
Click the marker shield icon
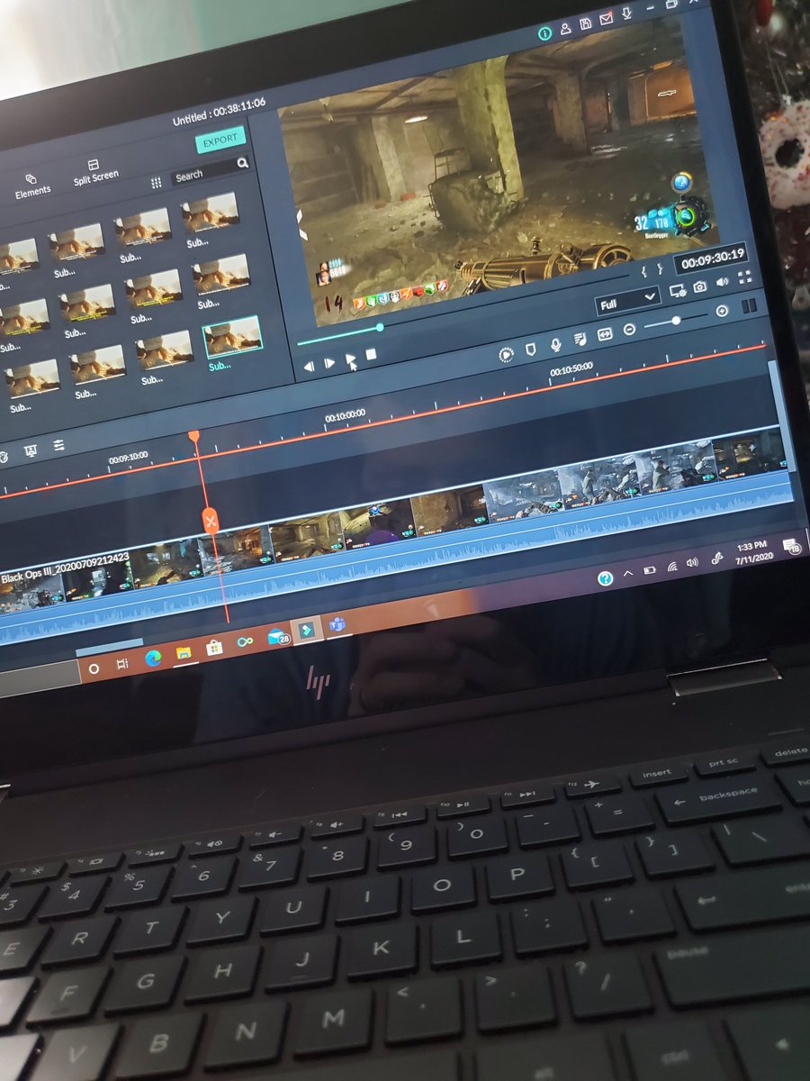tap(531, 350)
